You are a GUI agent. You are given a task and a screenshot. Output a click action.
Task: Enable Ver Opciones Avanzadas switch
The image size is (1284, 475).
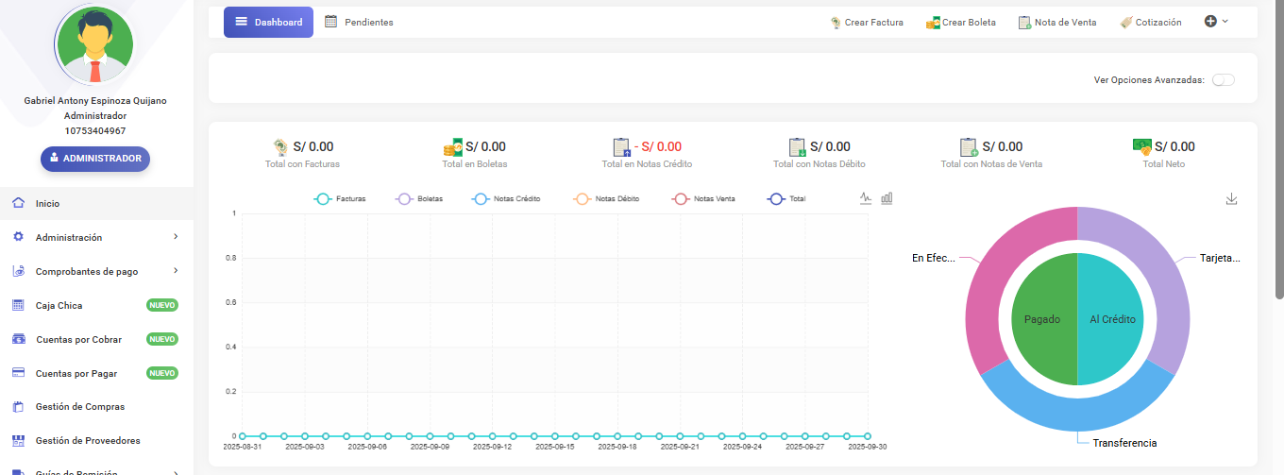point(1223,80)
